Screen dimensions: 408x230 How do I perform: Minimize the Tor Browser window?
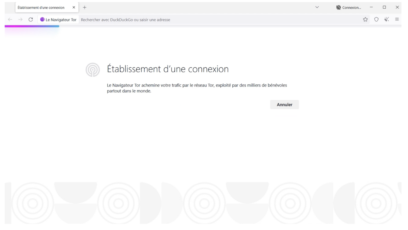[x=371, y=7]
